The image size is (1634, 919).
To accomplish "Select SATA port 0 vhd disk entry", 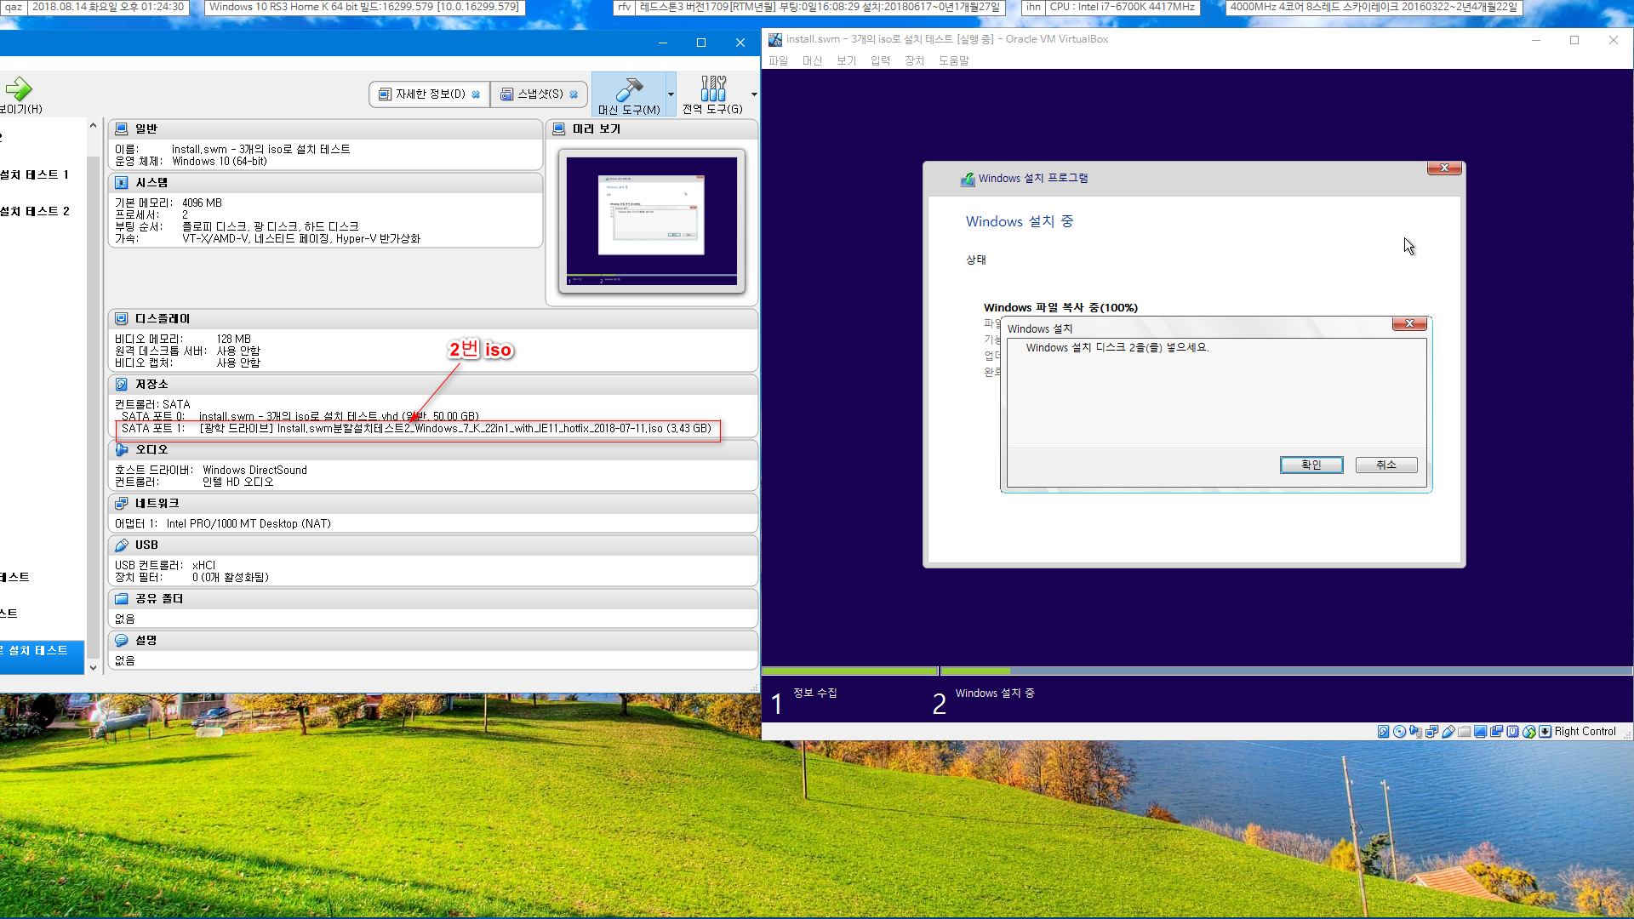I will (300, 416).
